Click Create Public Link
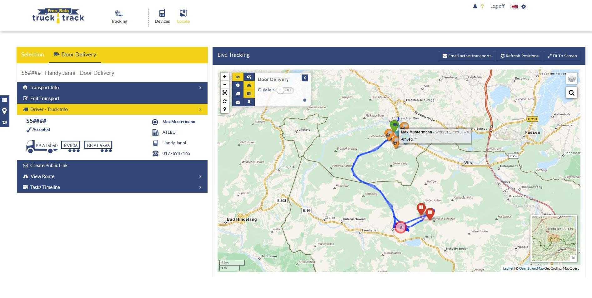592x298 pixels. pos(112,166)
